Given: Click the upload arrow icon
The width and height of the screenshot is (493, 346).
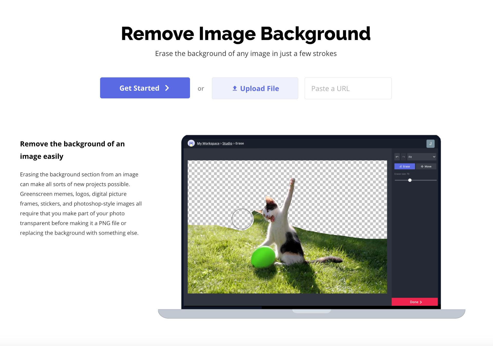Looking at the screenshot, I should coord(235,88).
